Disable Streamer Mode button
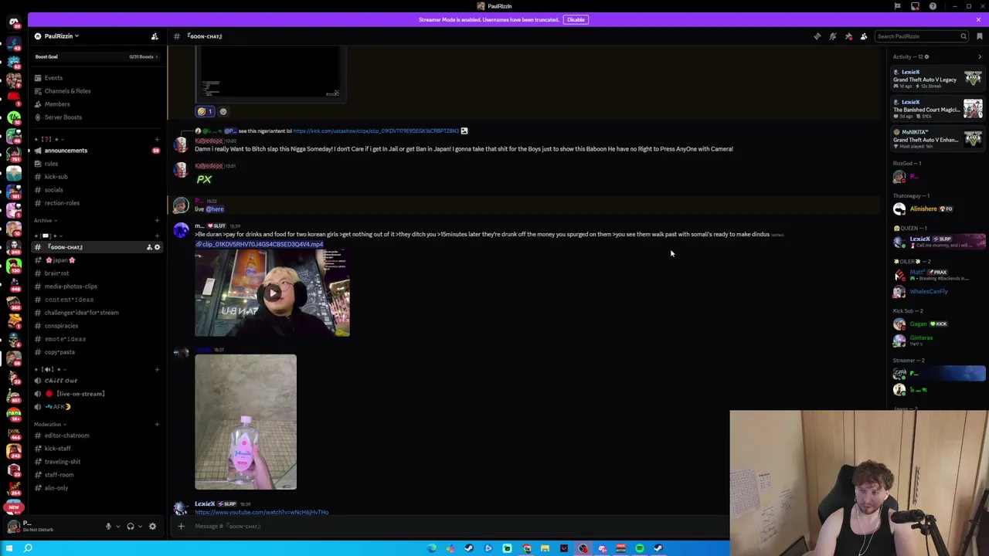 [576, 19]
